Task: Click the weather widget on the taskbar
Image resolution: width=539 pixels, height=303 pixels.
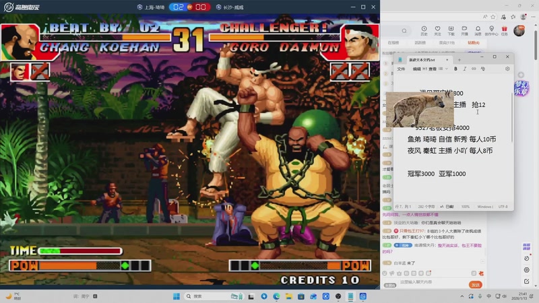Action: pyautogui.click(x=13, y=296)
